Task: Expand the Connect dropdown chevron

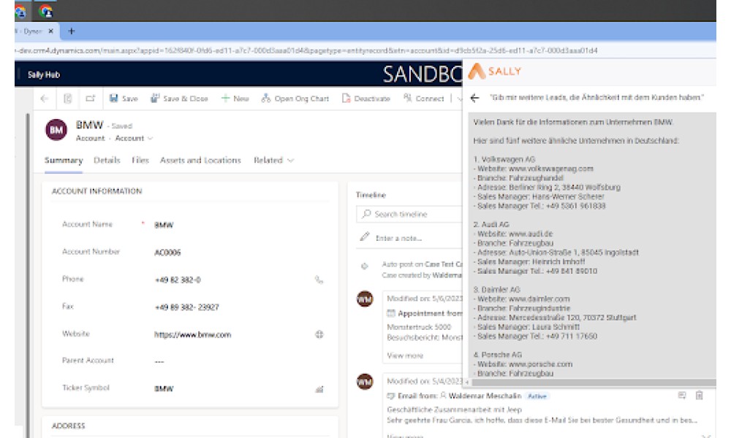Action: pyautogui.click(x=459, y=99)
